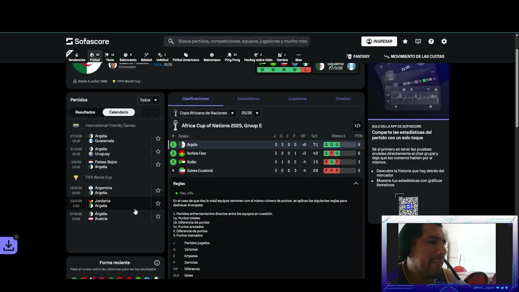Image resolution: width=519 pixels, height=292 pixels.
Task: Open Stade 5 Juillet 1962 stadium link
Action: 90,82
